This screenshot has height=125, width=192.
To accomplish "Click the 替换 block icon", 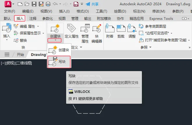I will click(16, 40).
